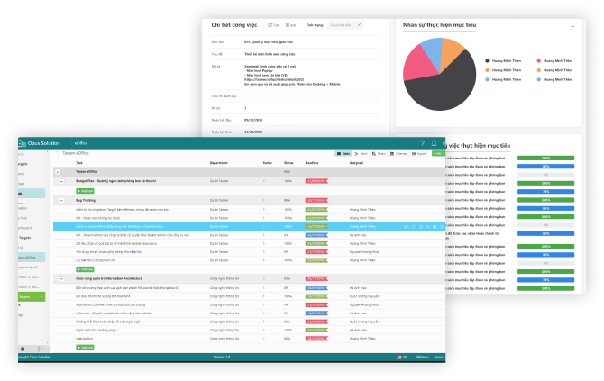
Task: Click the pink slice of the pie chart
Action: pos(418,63)
